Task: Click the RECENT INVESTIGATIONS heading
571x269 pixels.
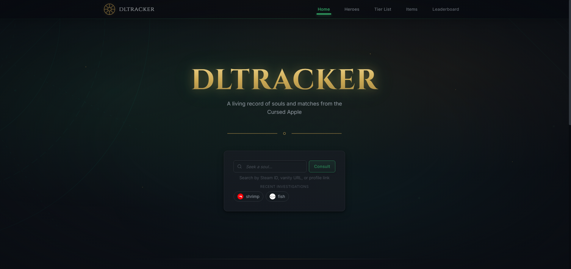Action: tap(284, 186)
